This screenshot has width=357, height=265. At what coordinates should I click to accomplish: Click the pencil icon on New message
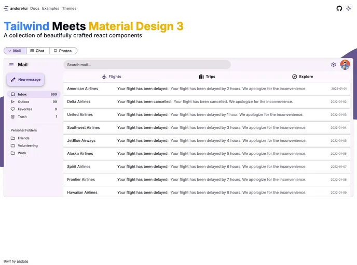coord(13,80)
